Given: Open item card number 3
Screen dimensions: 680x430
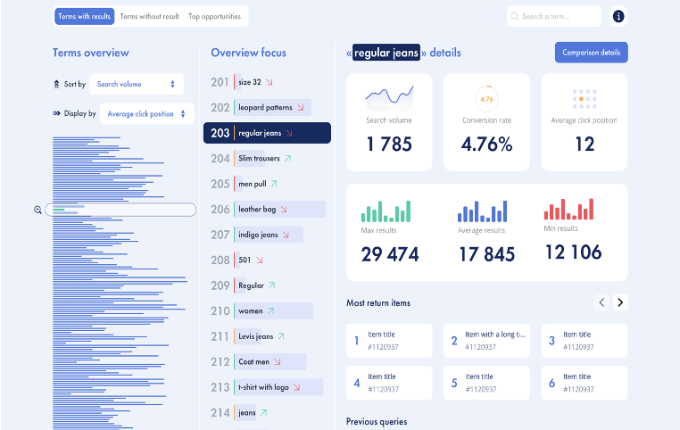Looking at the screenshot, I should [x=585, y=341].
